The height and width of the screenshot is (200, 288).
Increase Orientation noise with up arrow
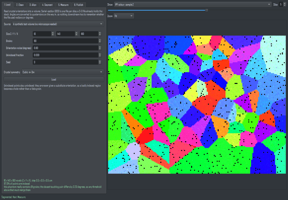[x=100, y=47]
